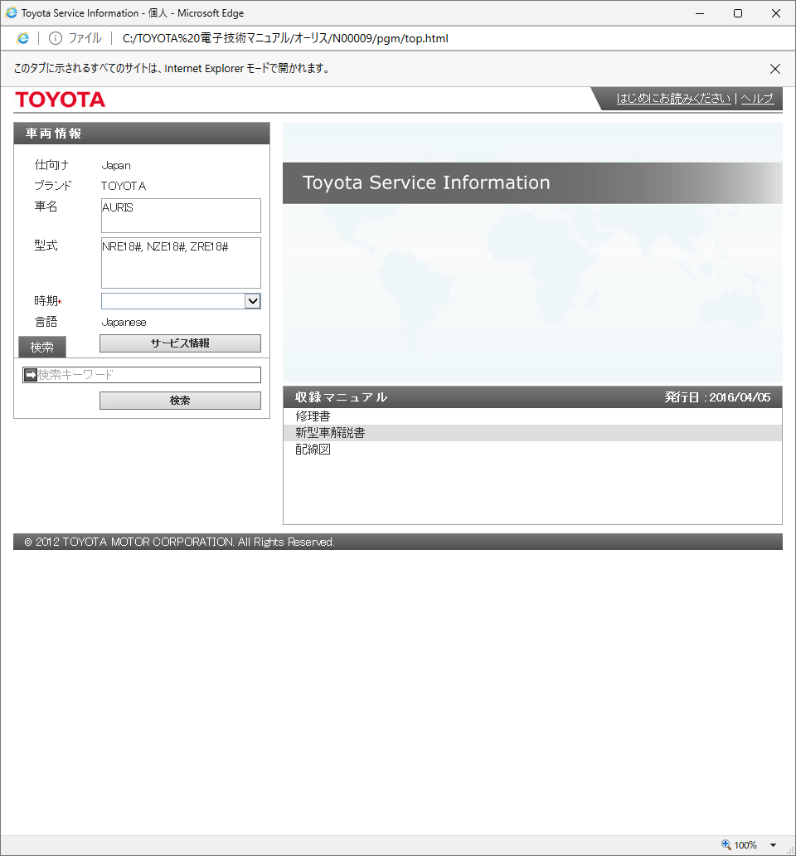Click the Edge icon in the title bar

click(11, 12)
